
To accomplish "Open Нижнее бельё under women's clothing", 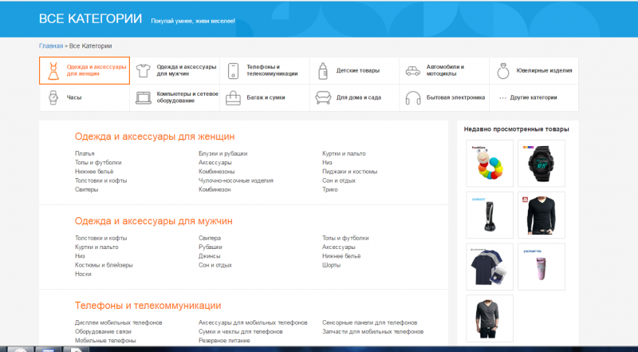I will [94, 172].
